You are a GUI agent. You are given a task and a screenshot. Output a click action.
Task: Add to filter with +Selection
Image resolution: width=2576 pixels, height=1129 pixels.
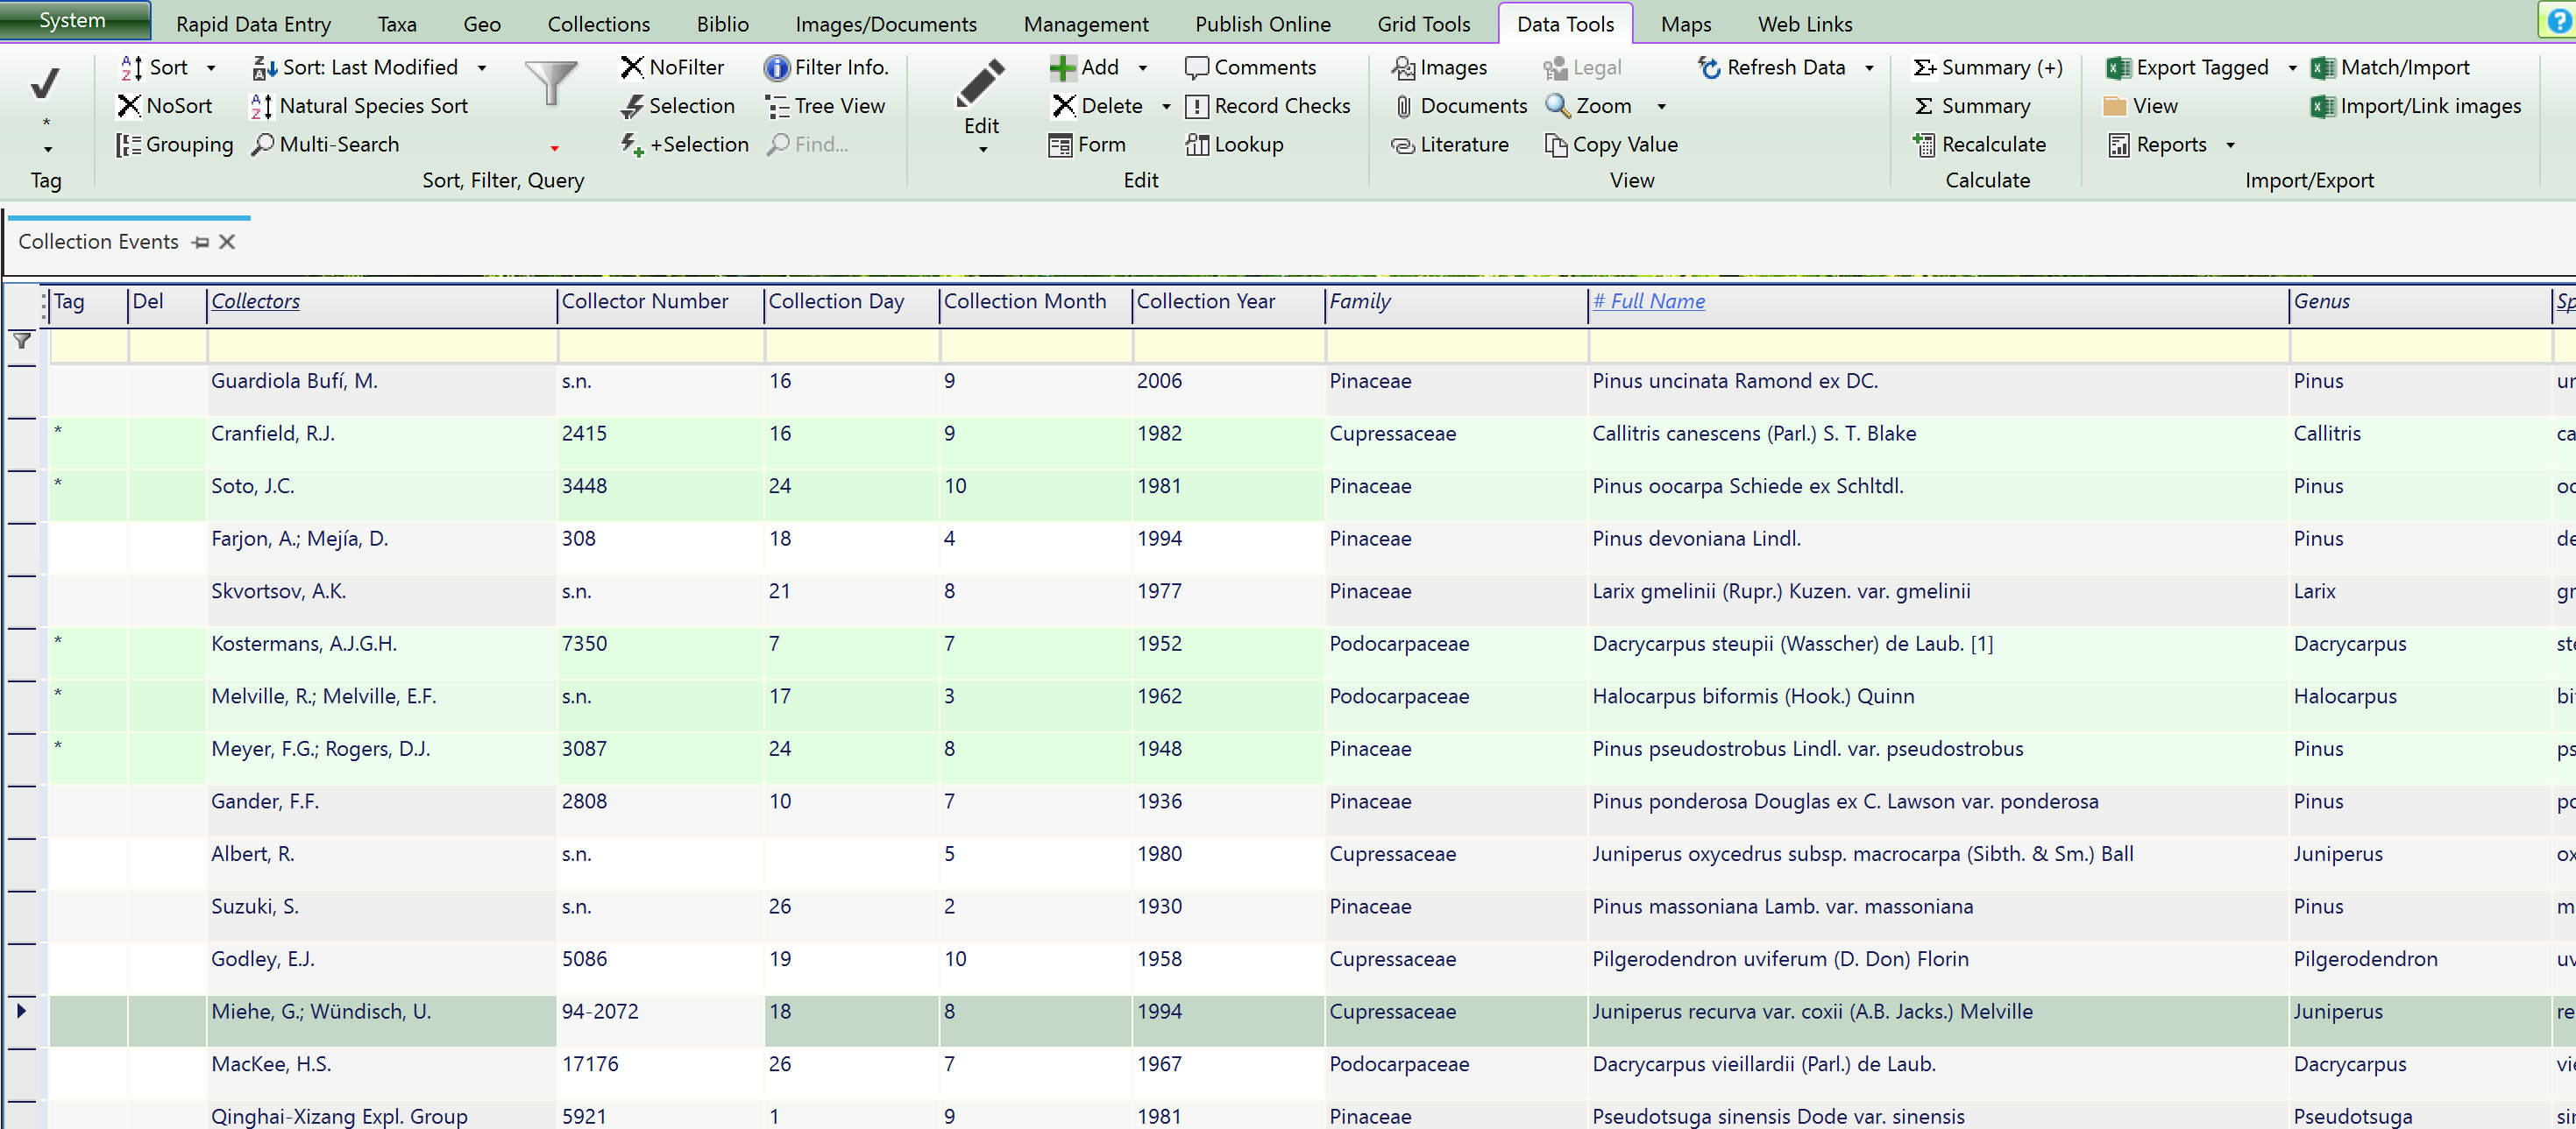coord(684,145)
